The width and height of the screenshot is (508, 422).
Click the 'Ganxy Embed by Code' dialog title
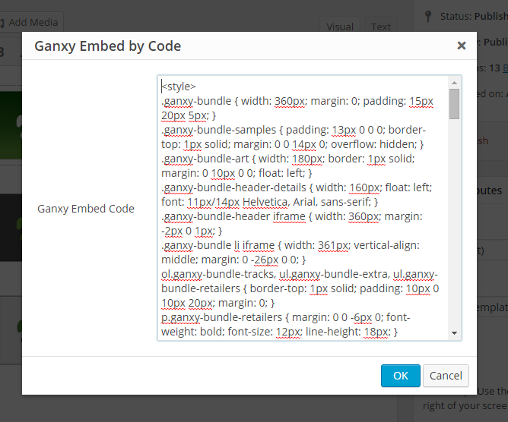pyautogui.click(x=107, y=46)
